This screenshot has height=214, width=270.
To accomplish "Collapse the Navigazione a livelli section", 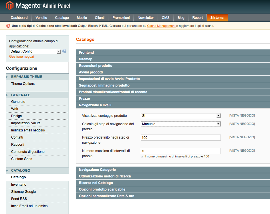I will 173,105.
